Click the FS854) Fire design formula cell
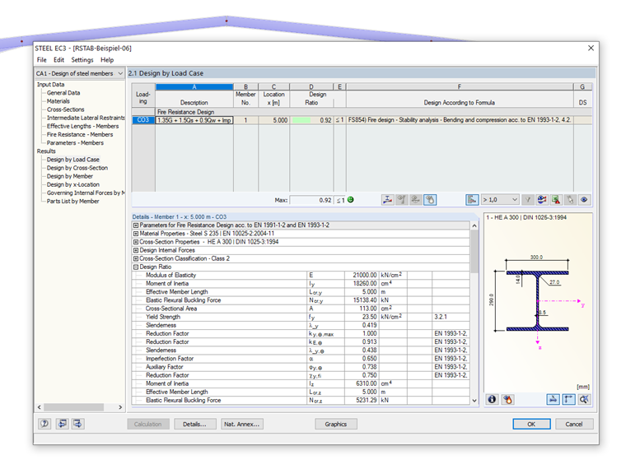Screen dimensions: 626x469 point(460,120)
